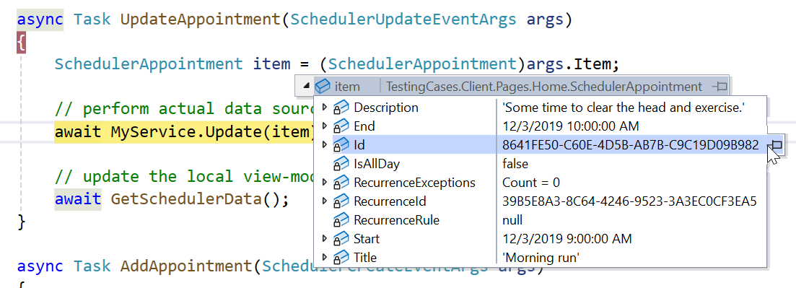
Task: Select the 'Morning run' Title value
Action: tap(541, 258)
